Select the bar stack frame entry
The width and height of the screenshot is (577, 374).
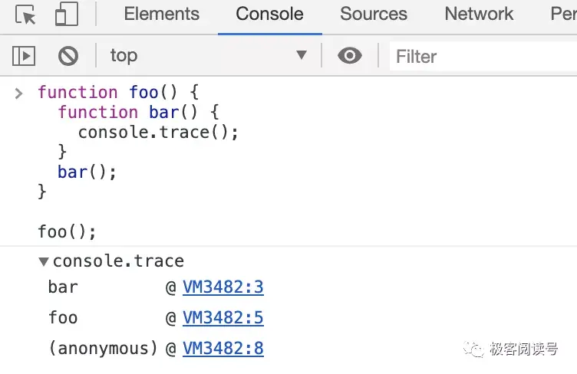[63, 287]
